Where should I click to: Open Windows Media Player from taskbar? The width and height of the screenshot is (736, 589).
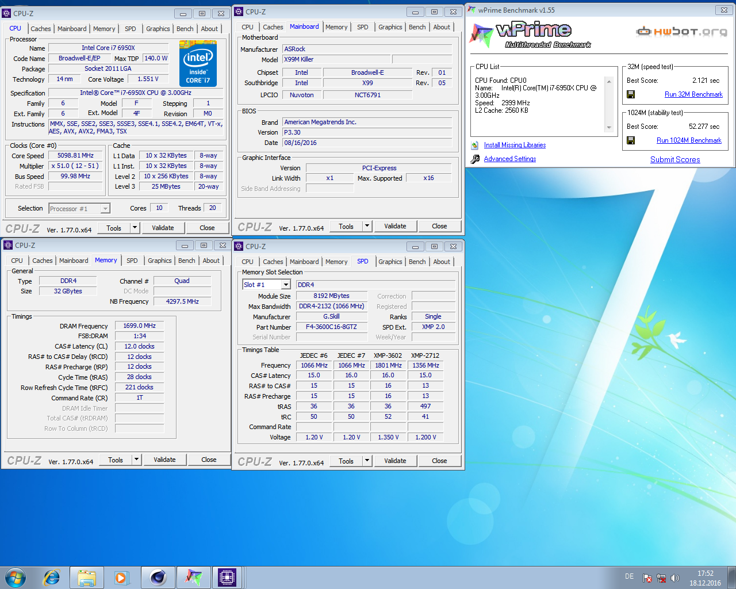[121, 577]
